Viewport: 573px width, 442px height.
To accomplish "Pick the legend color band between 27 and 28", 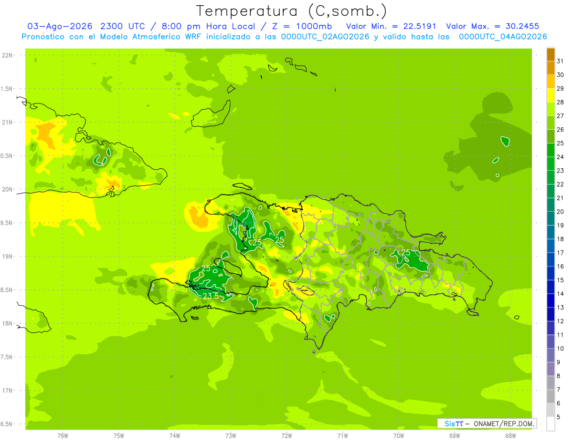I will coord(551,109).
